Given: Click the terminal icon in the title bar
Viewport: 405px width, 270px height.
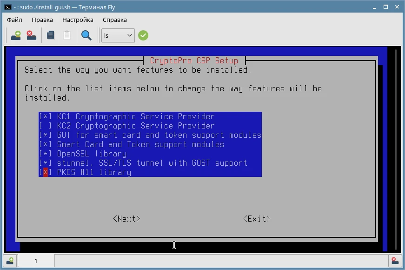Looking at the screenshot, I should click(x=8, y=7).
